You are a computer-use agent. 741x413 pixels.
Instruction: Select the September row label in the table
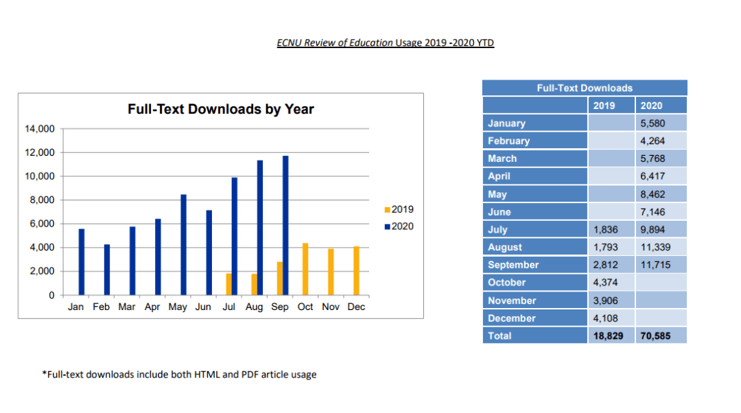(x=513, y=265)
